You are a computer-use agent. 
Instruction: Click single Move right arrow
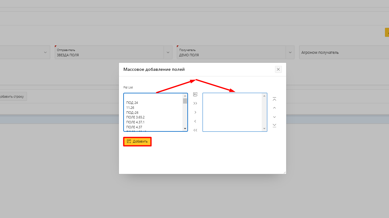[195, 112]
